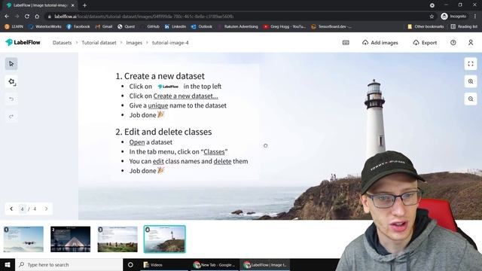Open Windows Start menu

point(8,264)
